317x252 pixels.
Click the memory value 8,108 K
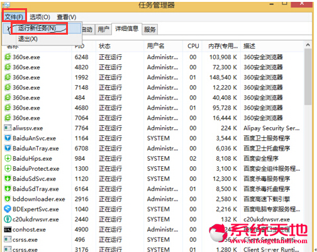226,158
